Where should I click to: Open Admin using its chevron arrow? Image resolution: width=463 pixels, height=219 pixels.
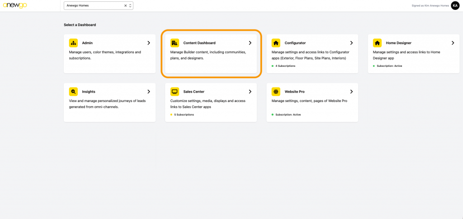tap(149, 43)
